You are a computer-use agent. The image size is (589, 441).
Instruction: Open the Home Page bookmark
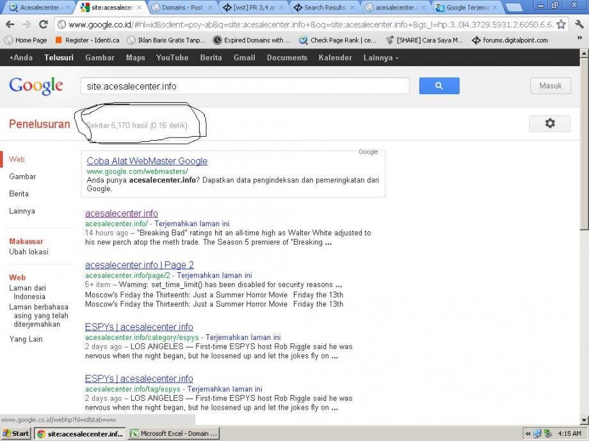(26, 40)
